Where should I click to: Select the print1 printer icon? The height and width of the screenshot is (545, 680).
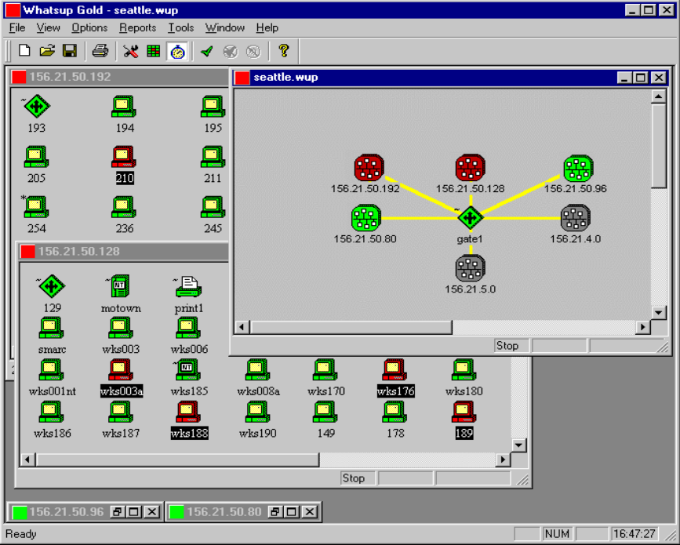point(187,286)
